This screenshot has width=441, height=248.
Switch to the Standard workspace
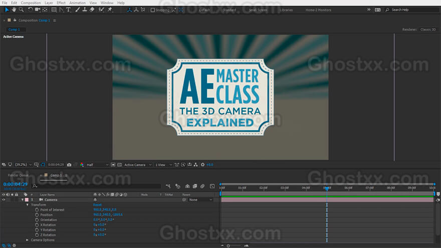click(x=229, y=10)
